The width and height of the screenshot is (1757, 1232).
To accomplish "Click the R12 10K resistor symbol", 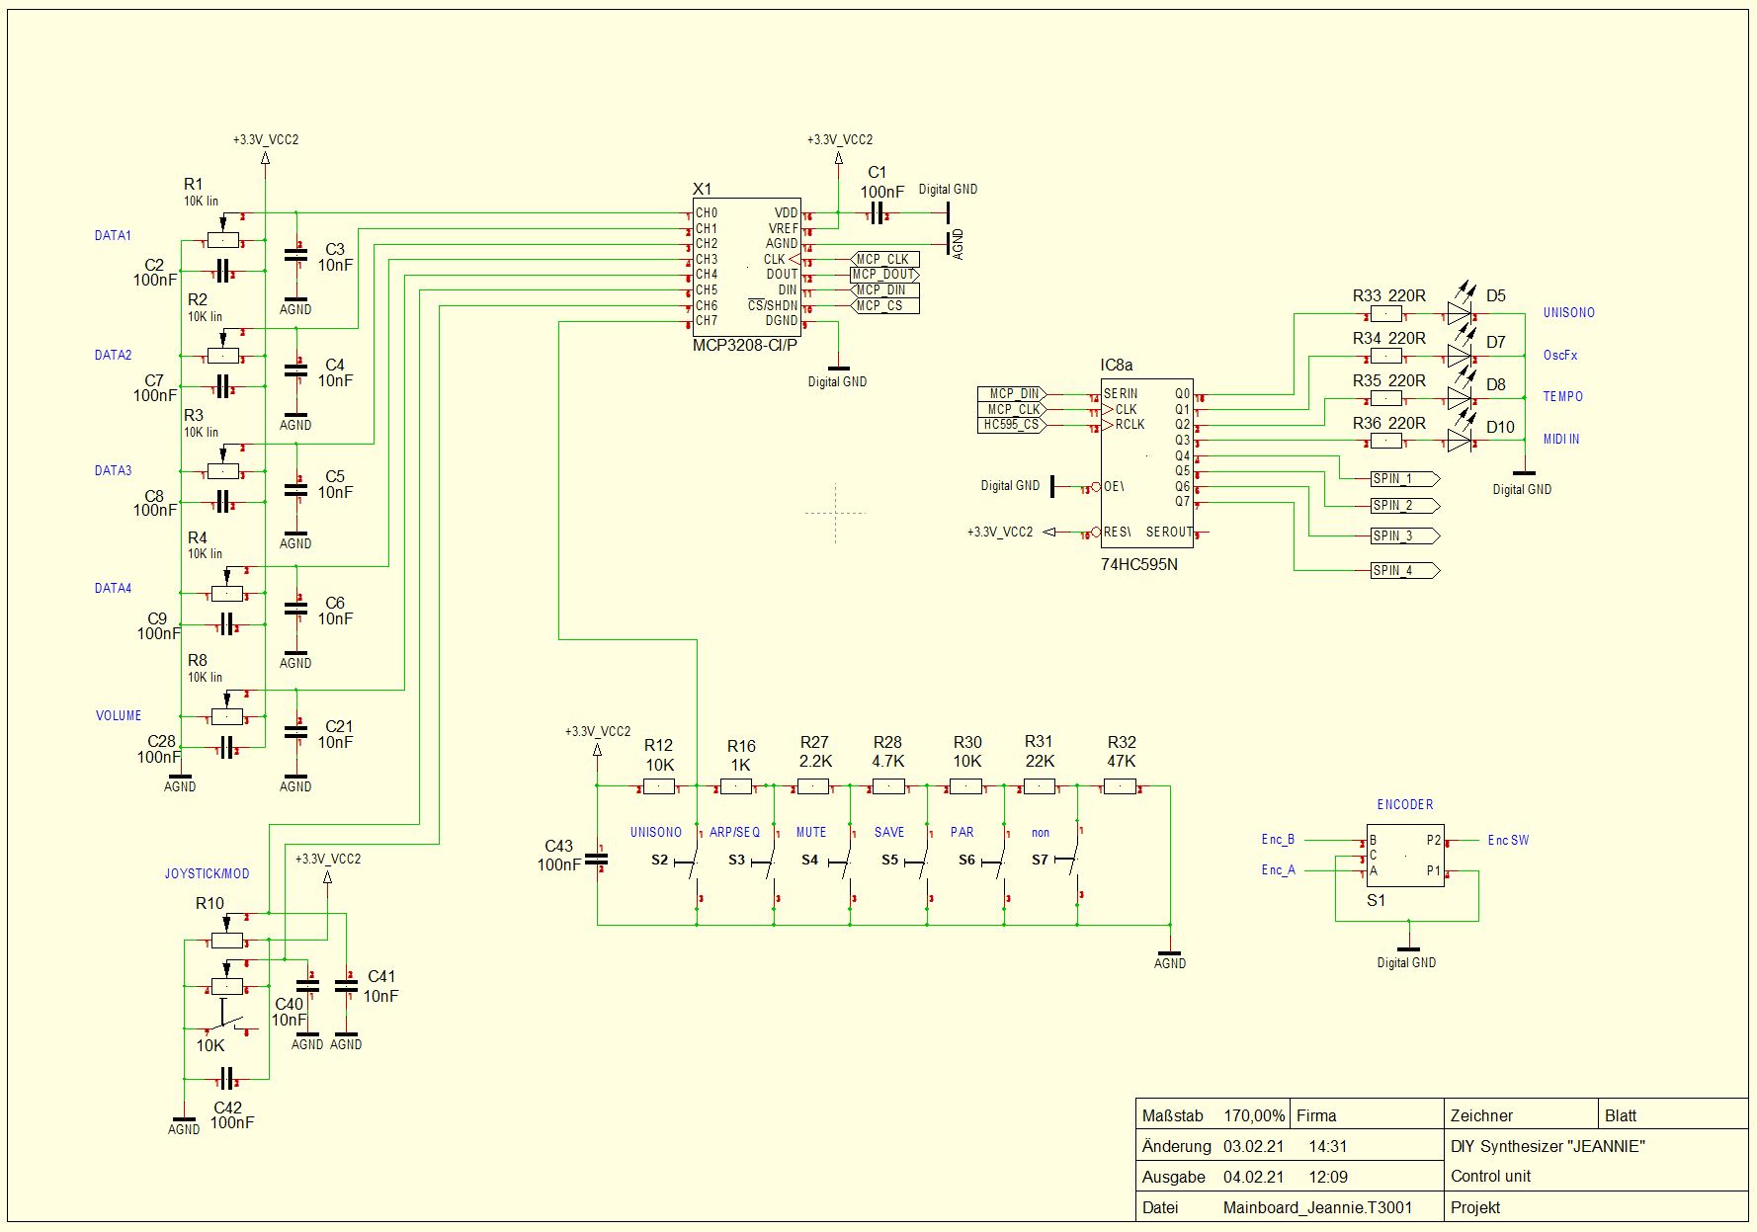I will tap(659, 787).
